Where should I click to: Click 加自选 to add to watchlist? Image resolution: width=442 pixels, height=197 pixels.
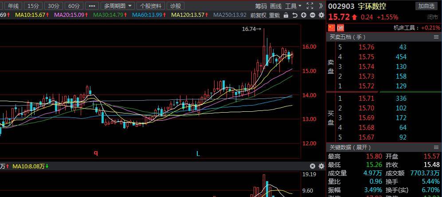coord(426,6)
